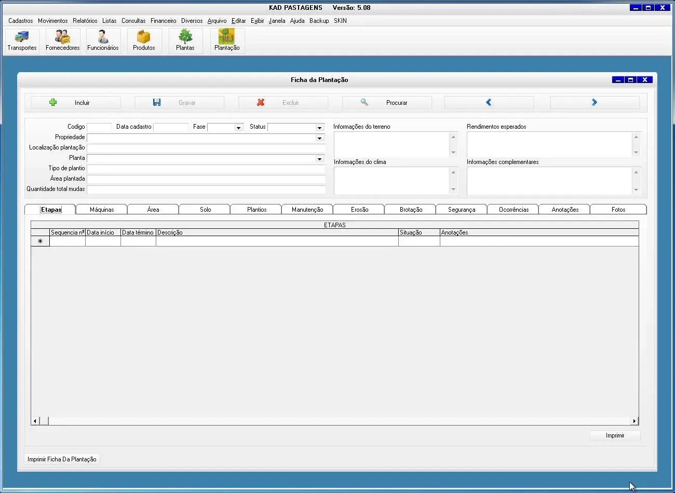Image resolution: width=675 pixels, height=493 pixels.
Task: Click the grid's scroll left arrow
Action: (x=35, y=421)
